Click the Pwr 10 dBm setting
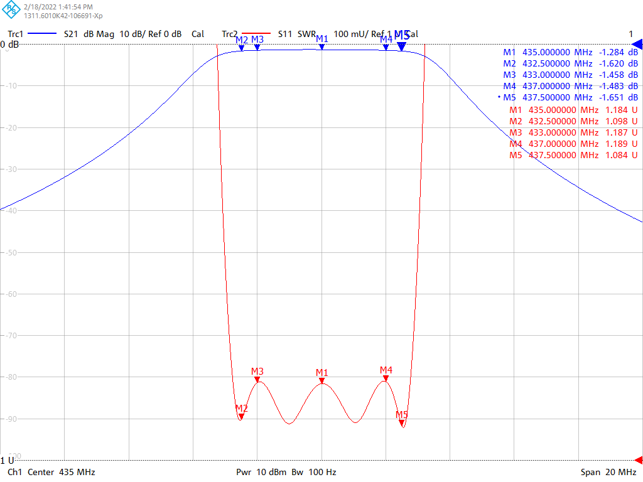 click(x=261, y=472)
